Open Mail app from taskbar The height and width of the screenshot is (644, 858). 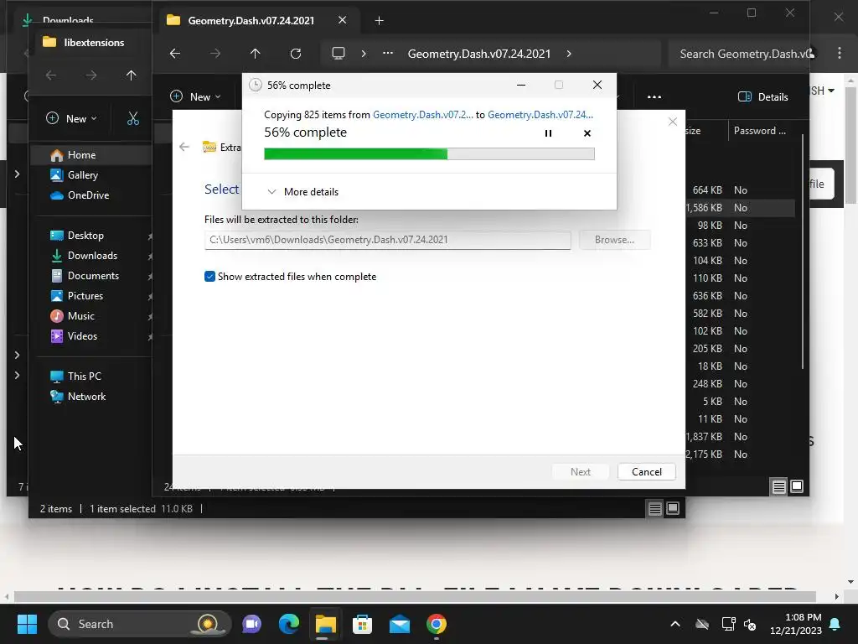pyautogui.click(x=400, y=624)
